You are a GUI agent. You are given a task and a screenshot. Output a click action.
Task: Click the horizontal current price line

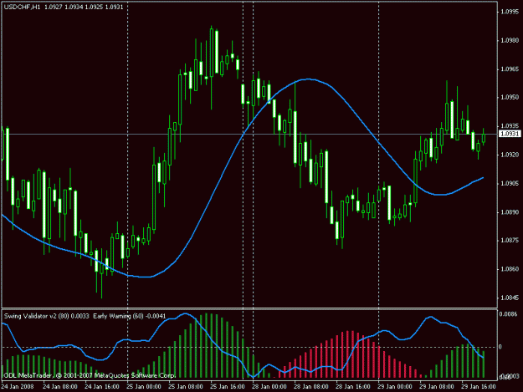pos(249,135)
